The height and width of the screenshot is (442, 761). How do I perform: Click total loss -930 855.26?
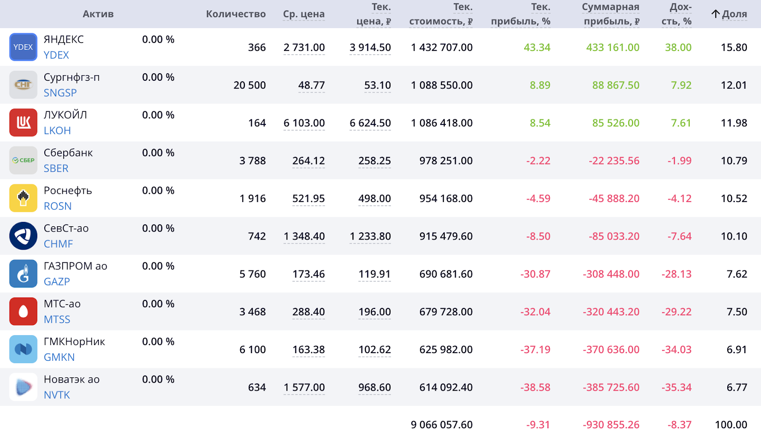(x=611, y=425)
